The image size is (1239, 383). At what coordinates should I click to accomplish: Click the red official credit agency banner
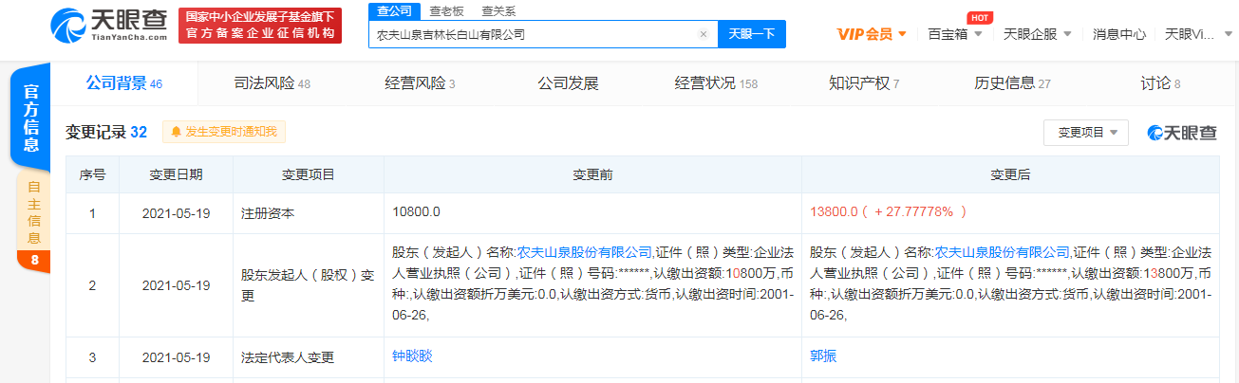pos(259,25)
